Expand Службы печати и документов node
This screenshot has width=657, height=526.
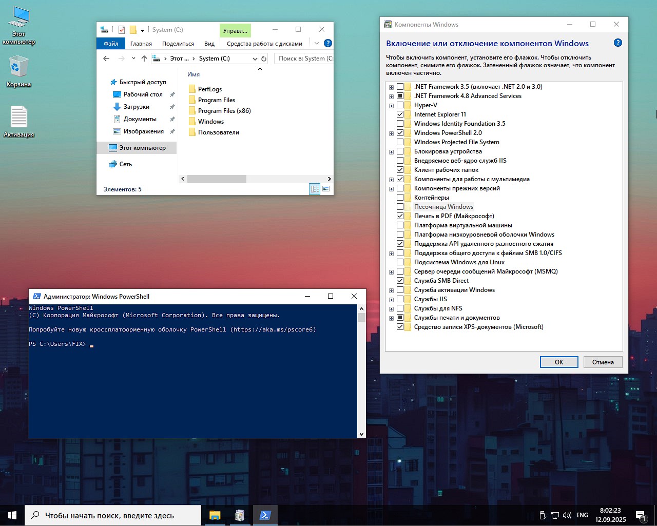[391, 318]
